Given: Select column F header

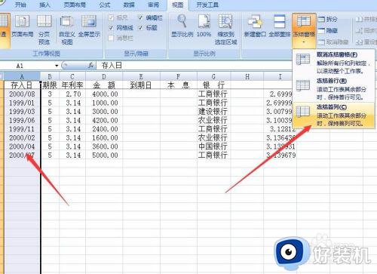Looking at the screenshot, I should tap(179, 76).
